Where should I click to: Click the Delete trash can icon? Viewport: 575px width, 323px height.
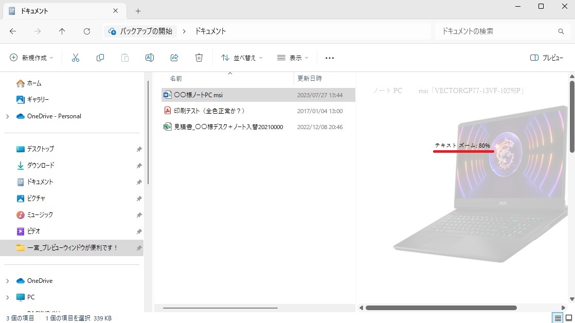(199, 58)
